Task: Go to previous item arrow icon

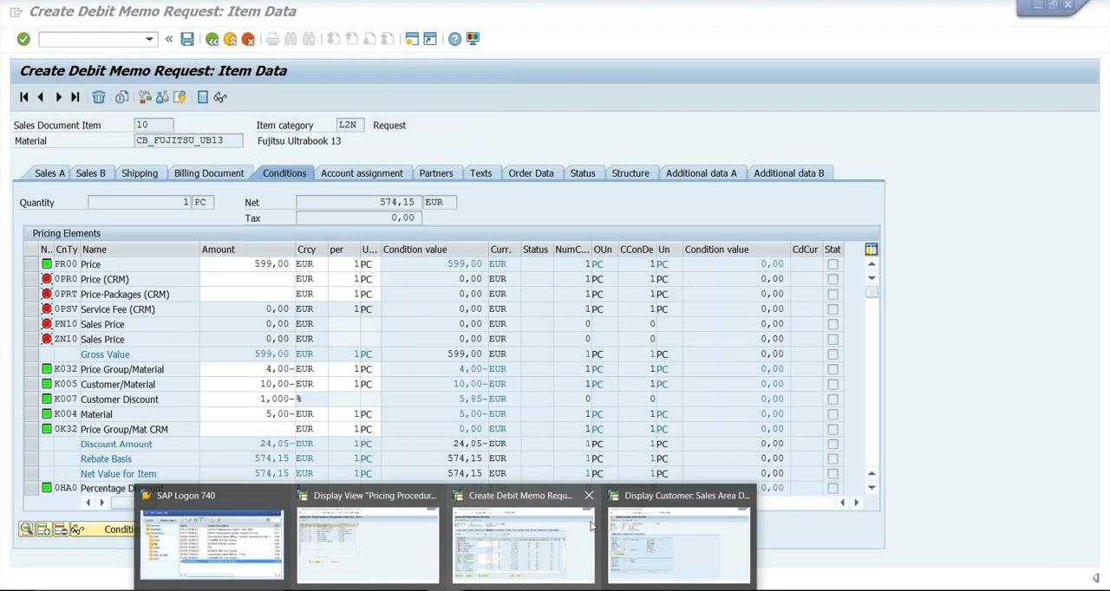Action: point(41,97)
